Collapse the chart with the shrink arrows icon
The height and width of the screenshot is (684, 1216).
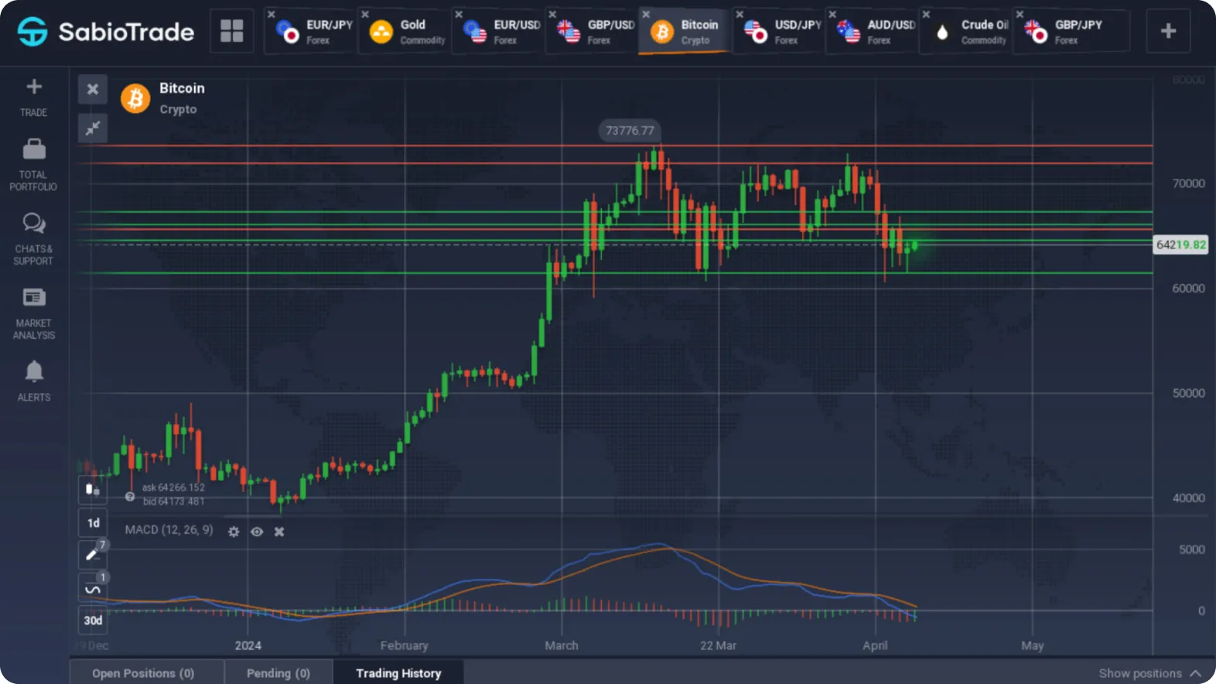pos(93,128)
